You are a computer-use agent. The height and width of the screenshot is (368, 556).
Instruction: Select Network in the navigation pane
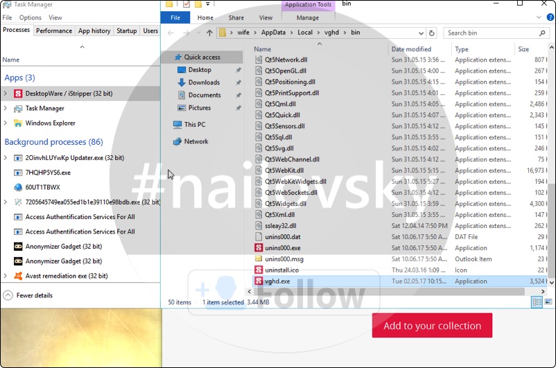(196, 141)
